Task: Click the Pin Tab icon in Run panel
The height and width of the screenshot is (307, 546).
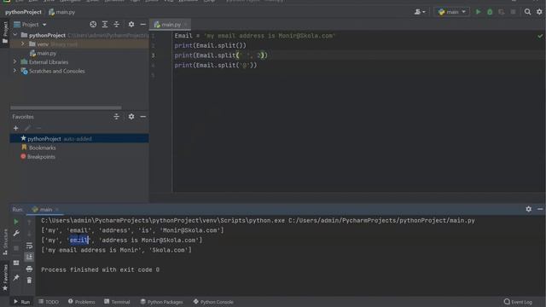Action: 16,277
